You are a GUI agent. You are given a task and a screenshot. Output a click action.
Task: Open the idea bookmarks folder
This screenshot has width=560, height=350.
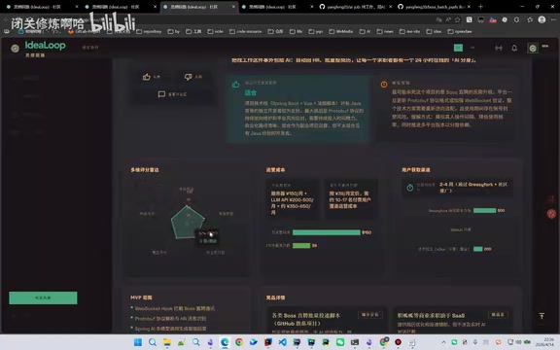(434, 31)
